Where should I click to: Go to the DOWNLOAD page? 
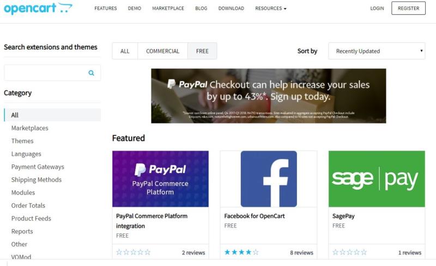pyautogui.click(x=231, y=9)
